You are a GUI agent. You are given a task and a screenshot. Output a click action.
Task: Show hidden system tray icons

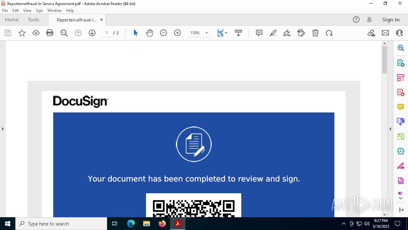(x=344, y=224)
